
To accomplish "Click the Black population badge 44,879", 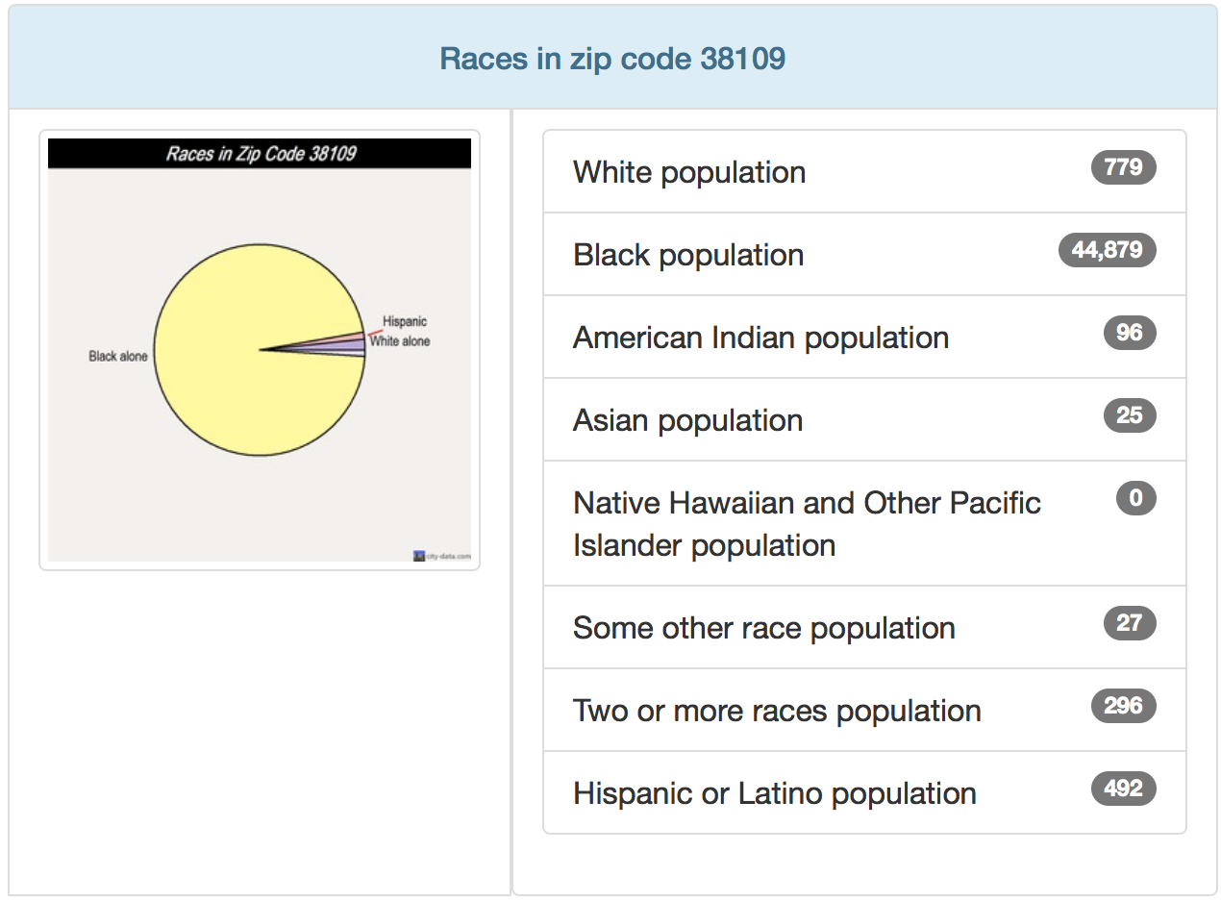I will pos(1107,251).
